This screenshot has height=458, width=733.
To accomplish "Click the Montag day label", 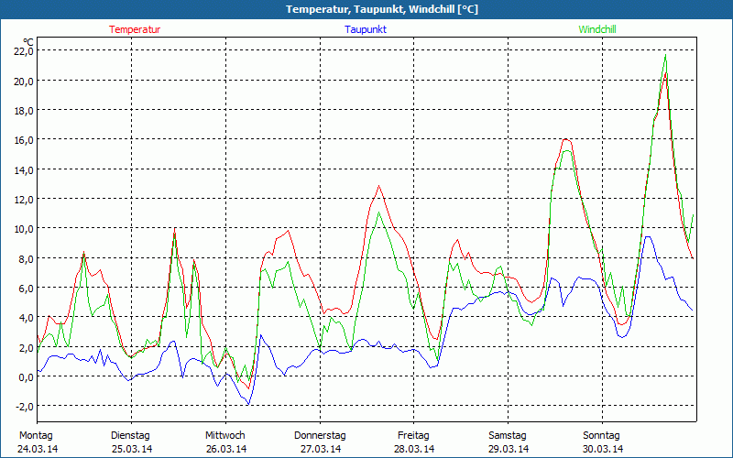I will point(36,436).
